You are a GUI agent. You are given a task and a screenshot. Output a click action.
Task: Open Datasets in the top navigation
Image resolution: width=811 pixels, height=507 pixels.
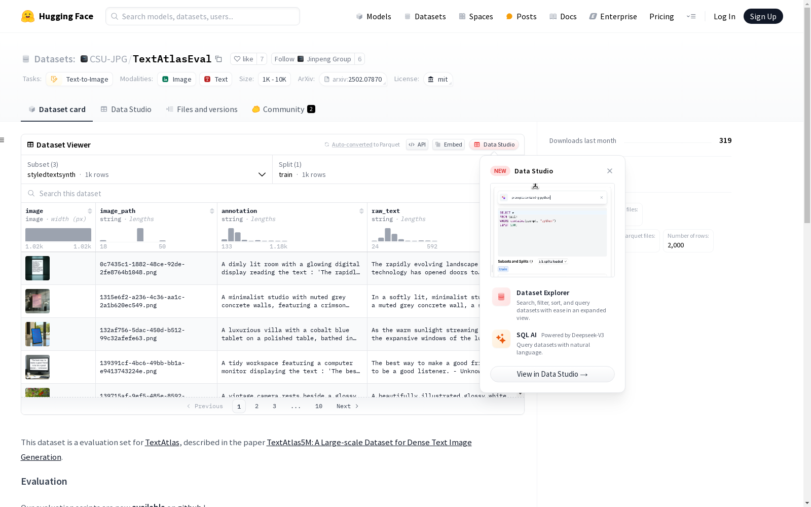[425, 16]
